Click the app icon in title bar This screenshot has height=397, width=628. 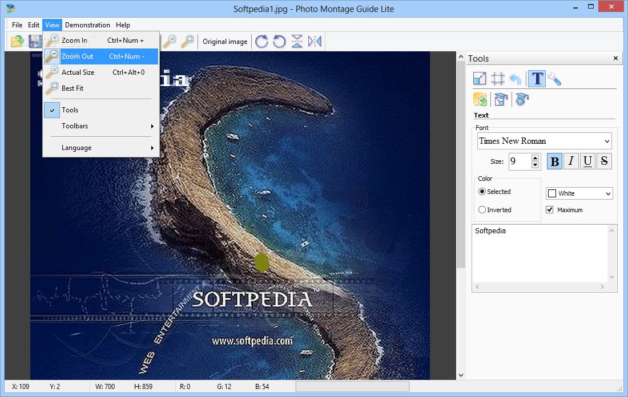pyautogui.click(x=10, y=8)
